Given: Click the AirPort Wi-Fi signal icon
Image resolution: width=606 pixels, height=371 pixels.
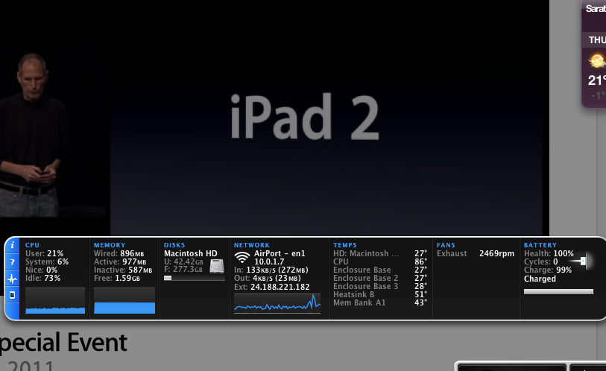Looking at the screenshot, I should [x=242, y=257].
